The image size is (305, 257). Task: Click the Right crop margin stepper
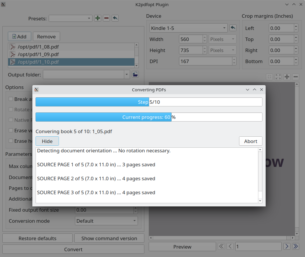pyautogui.click(x=296, y=50)
